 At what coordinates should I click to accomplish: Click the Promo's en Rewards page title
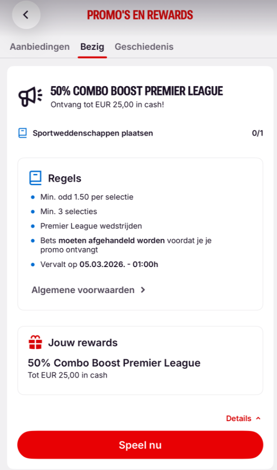pyautogui.click(x=140, y=15)
